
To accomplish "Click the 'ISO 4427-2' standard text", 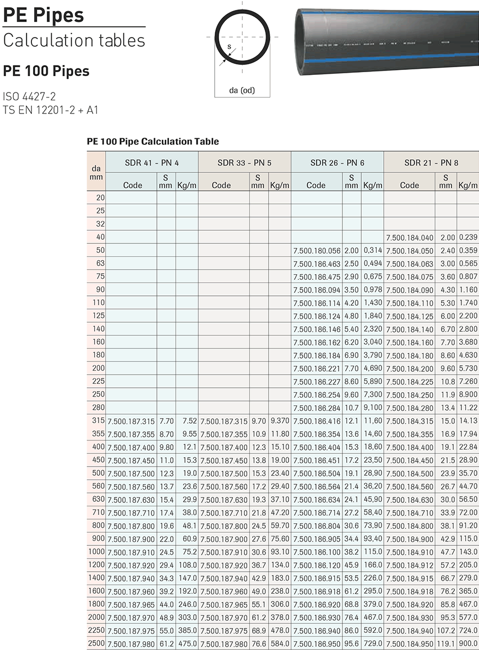I will (29, 96).
